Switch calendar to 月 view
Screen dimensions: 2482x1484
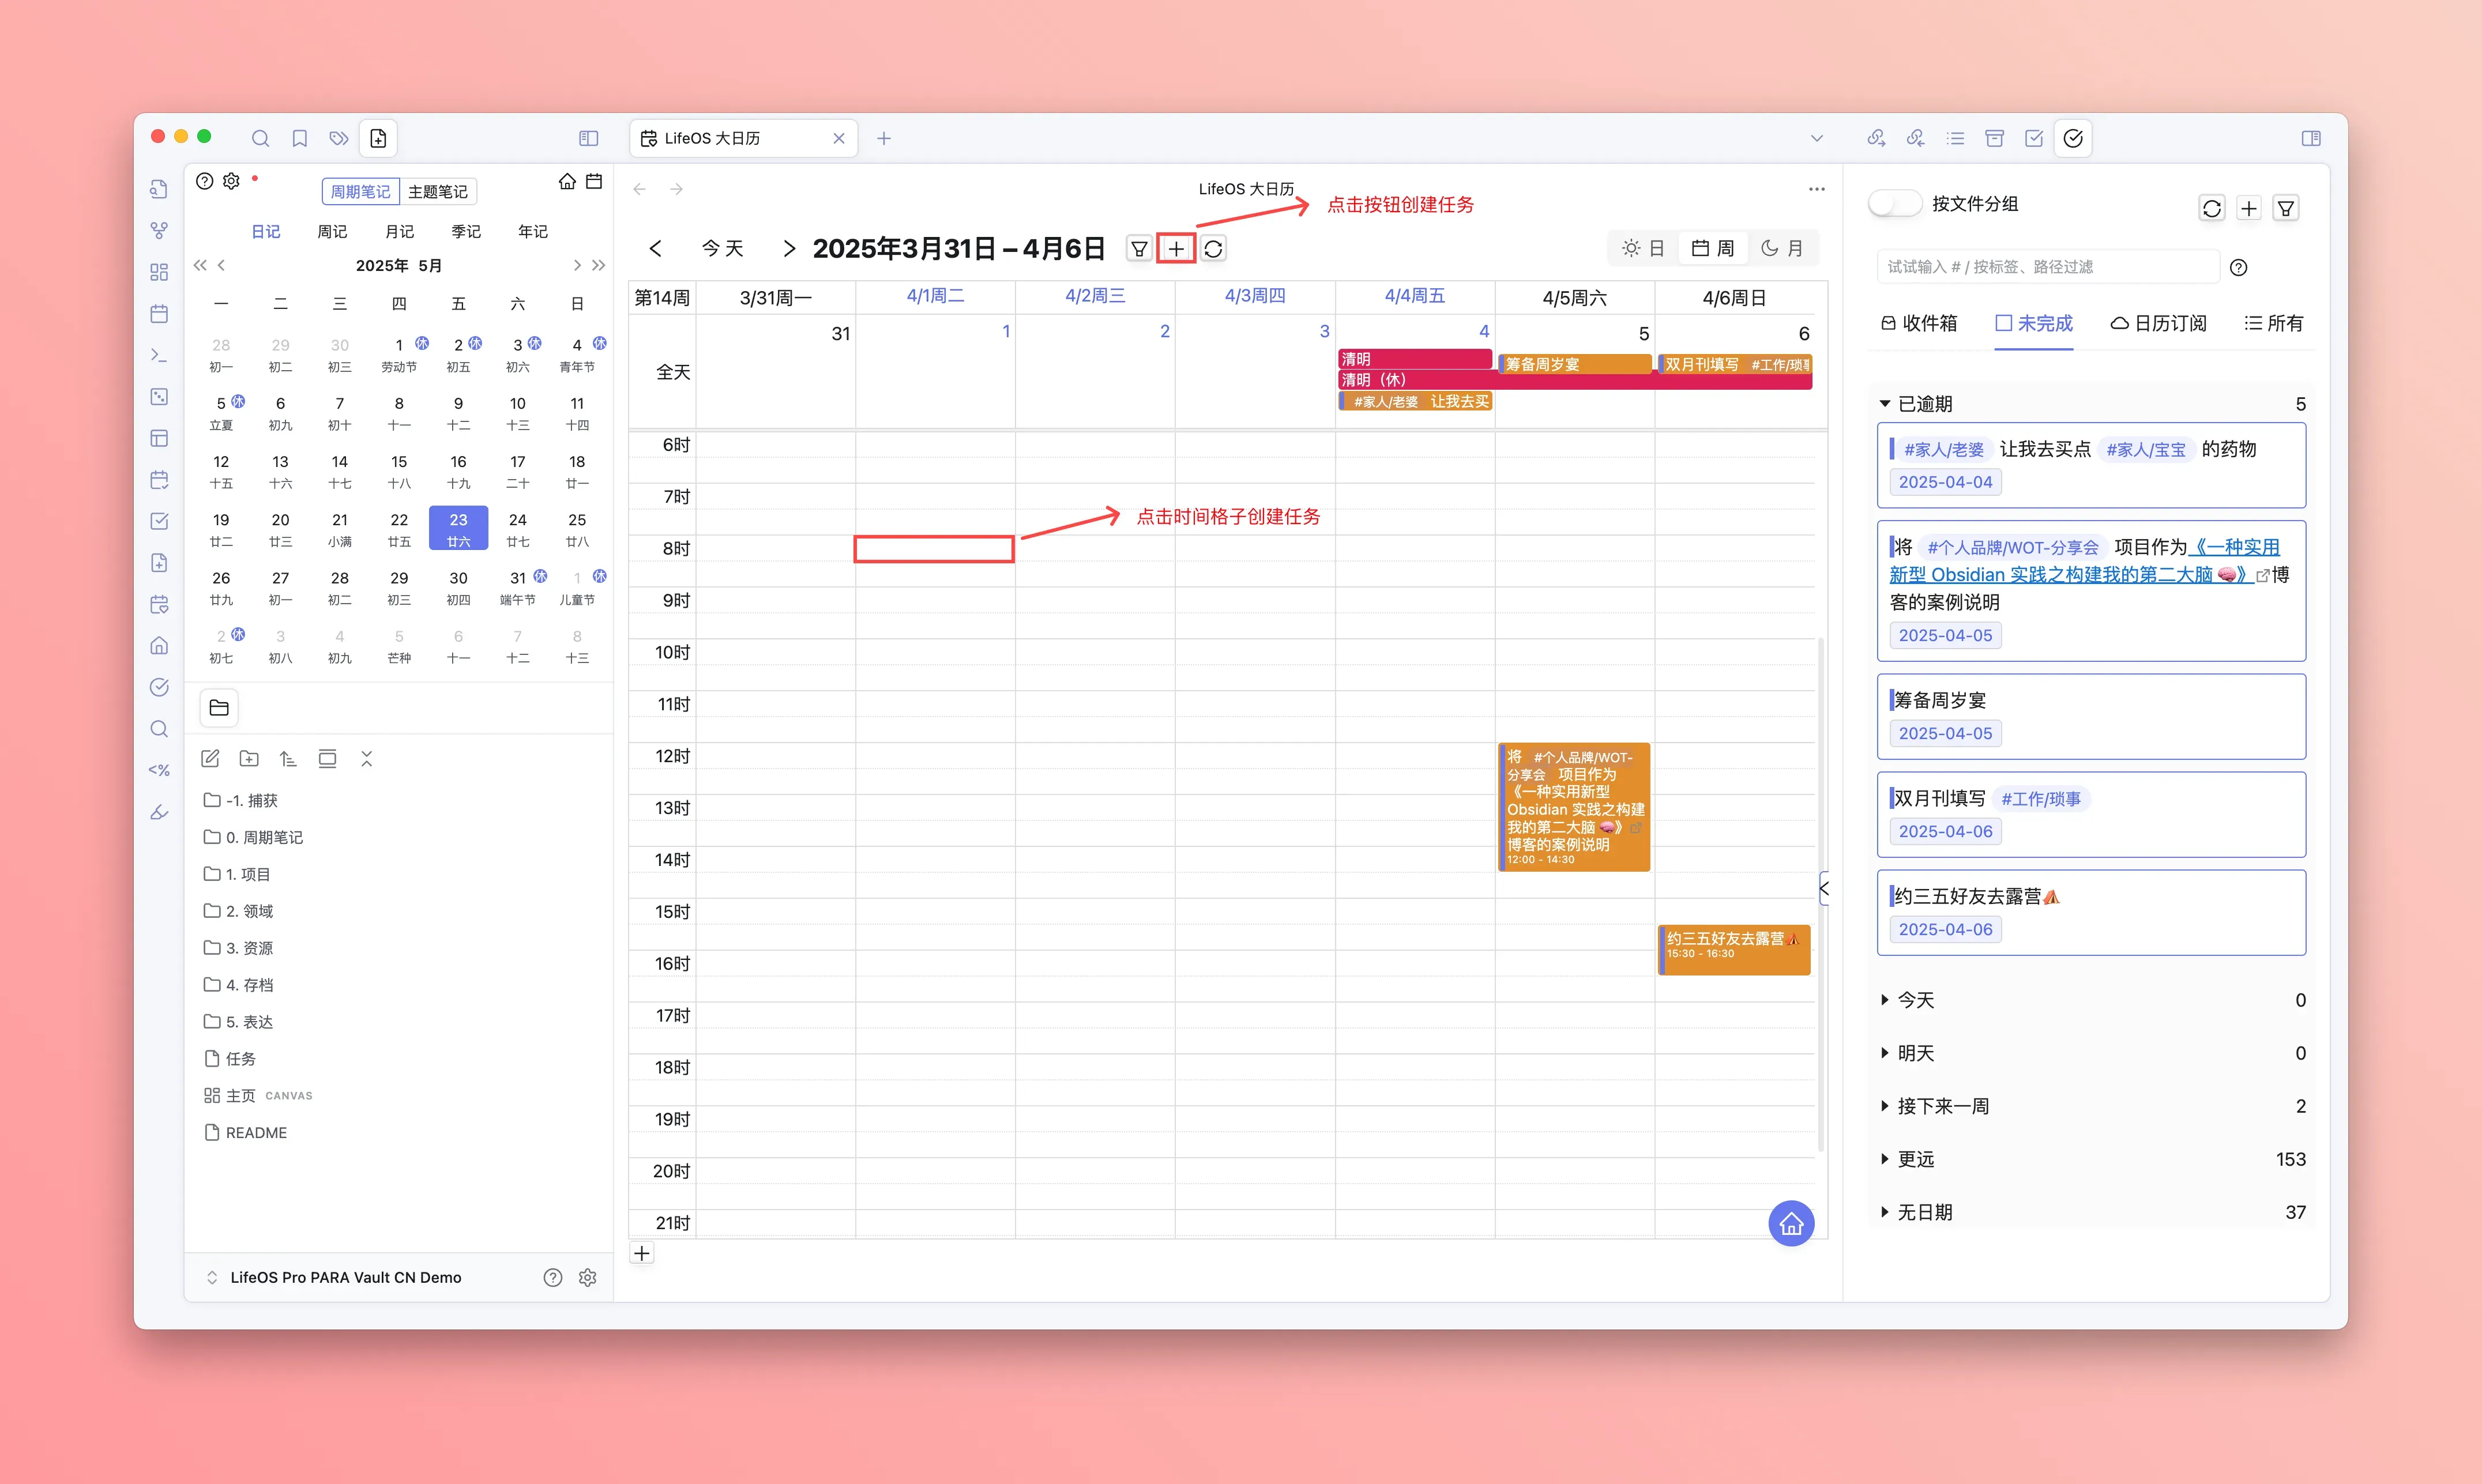[x=1782, y=248]
